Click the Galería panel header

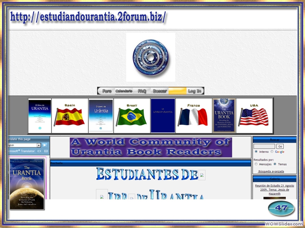click(274, 179)
